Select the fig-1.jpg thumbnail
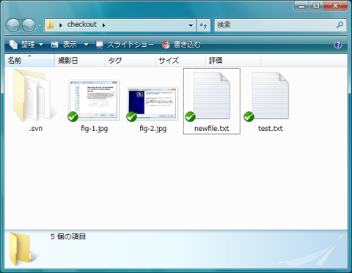Screen dimensions: 352x273 (94, 100)
